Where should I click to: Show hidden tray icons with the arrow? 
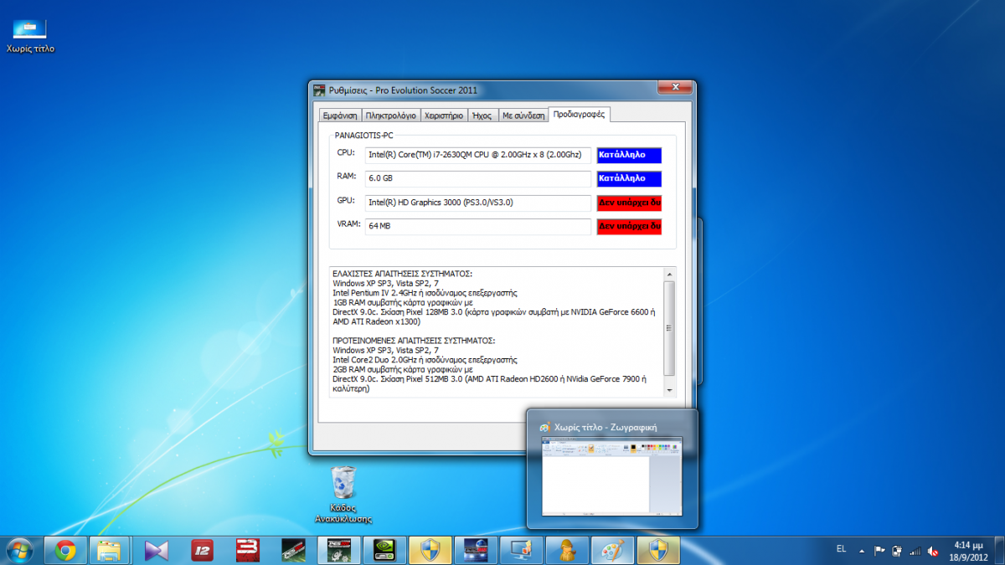click(862, 551)
